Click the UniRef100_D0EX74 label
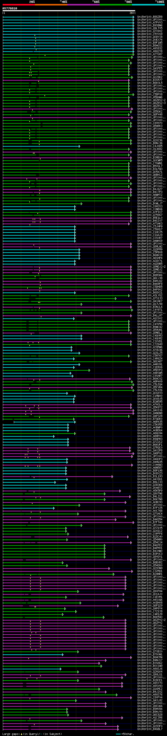This screenshot has width=167, height=736. point(150,40)
